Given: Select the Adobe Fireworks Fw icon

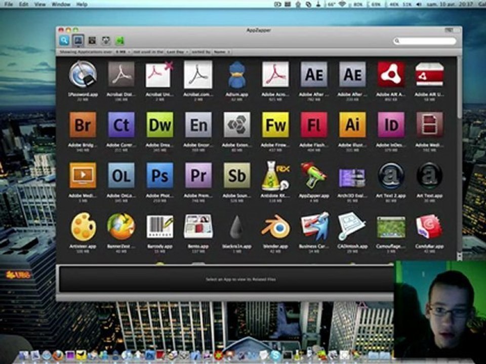Looking at the screenshot, I should (x=275, y=125).
